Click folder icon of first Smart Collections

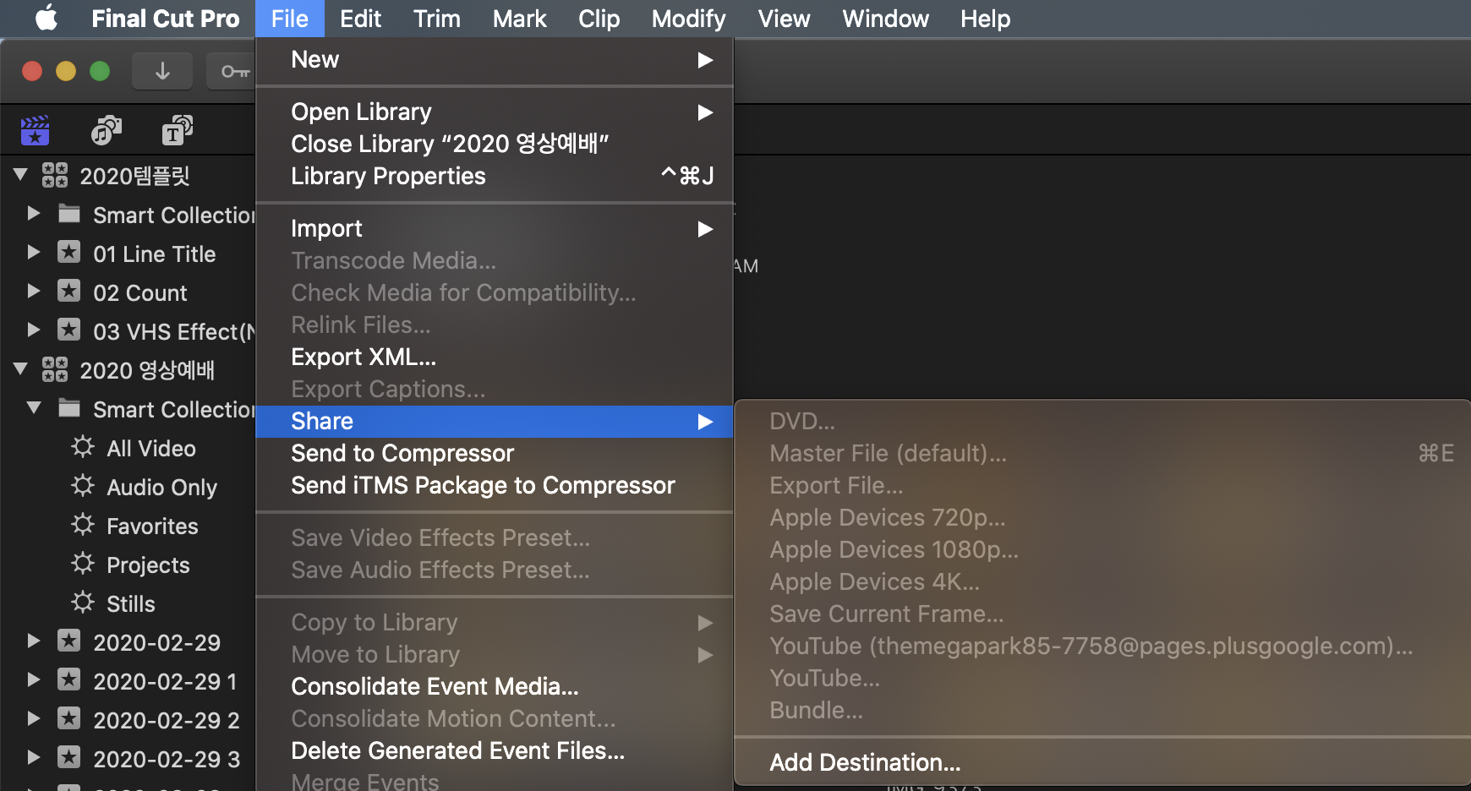pyautogui.click(x=69, y=213)
